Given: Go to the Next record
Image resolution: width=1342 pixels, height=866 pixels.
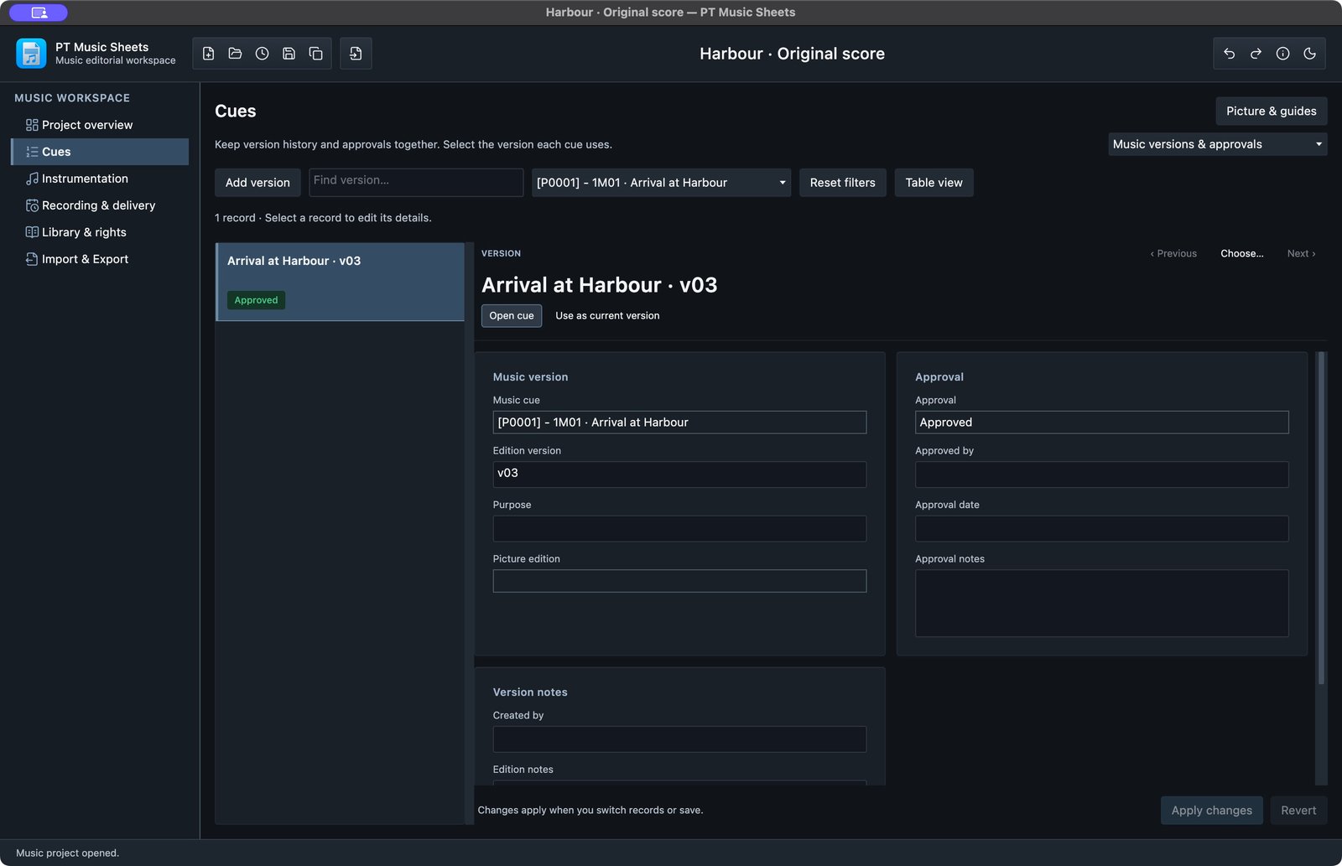Looking at the screenshot, I should (x=1302, y=254).
